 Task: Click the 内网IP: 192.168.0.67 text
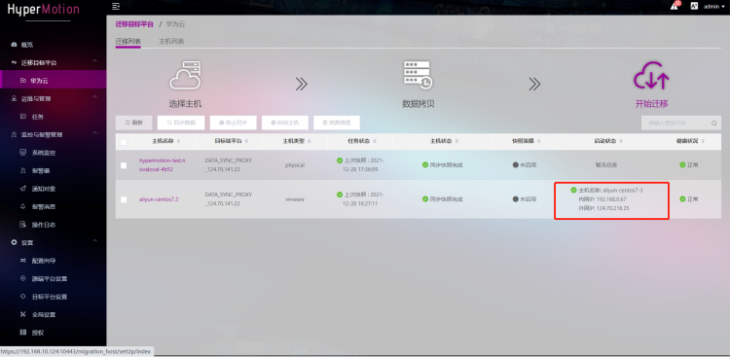pos(602,199)
